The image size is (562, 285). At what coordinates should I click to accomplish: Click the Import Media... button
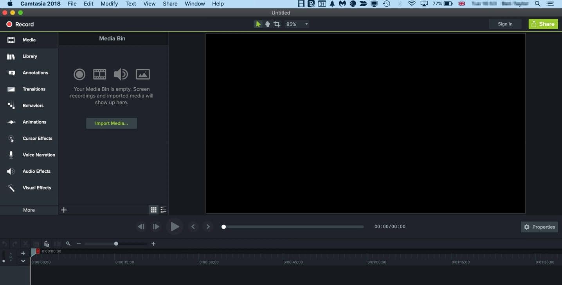(112, 123)
